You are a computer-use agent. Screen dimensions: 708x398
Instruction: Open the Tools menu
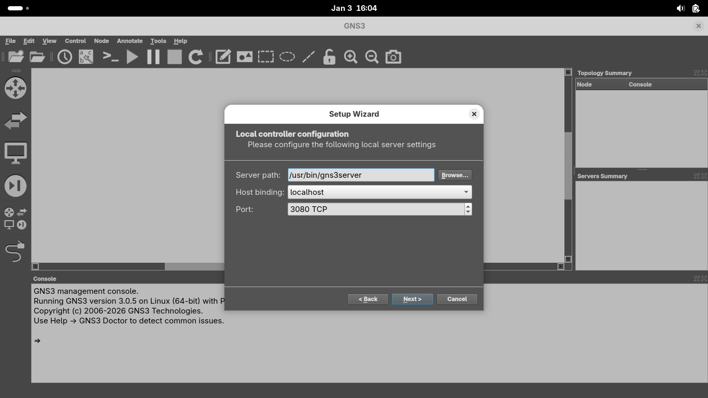(x=158, y=41)
